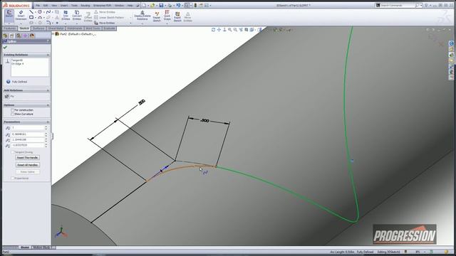
Task: Expand the Part2 flyout feature tree
Action: coord(53,34)
